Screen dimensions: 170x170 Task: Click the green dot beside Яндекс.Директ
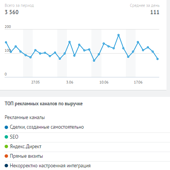(x=7, y=146)
